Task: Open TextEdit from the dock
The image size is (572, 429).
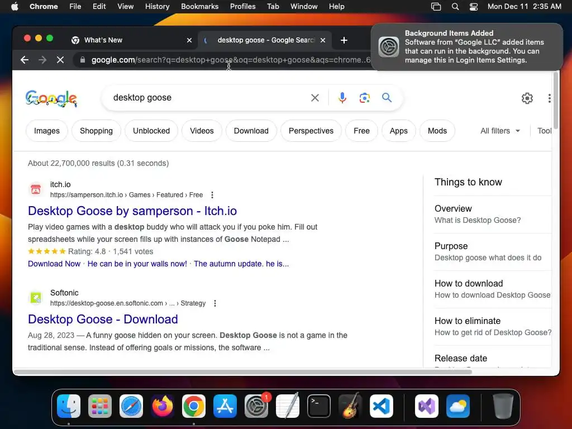Action: coord(288,406)
